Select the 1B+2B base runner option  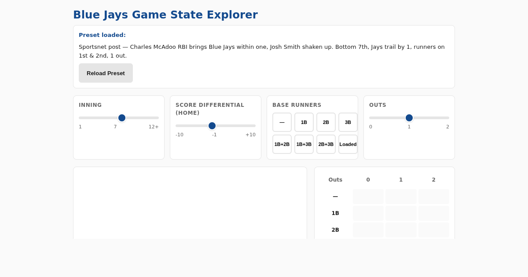click(282, 144)
